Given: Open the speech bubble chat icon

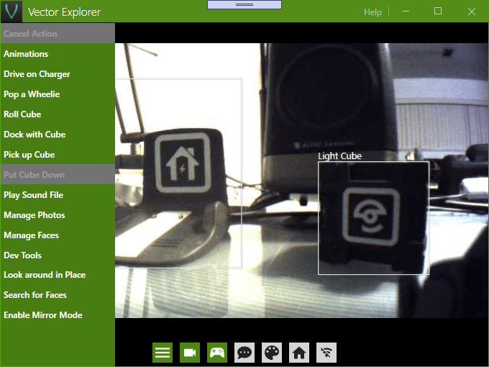Looking at the screenshot, I should (244, 353).
